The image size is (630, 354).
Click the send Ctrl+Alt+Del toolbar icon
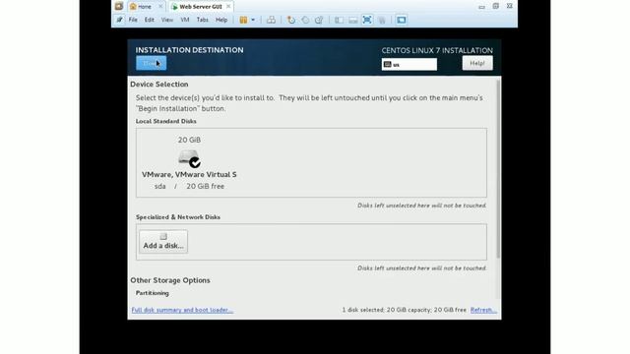pos(272,20)
